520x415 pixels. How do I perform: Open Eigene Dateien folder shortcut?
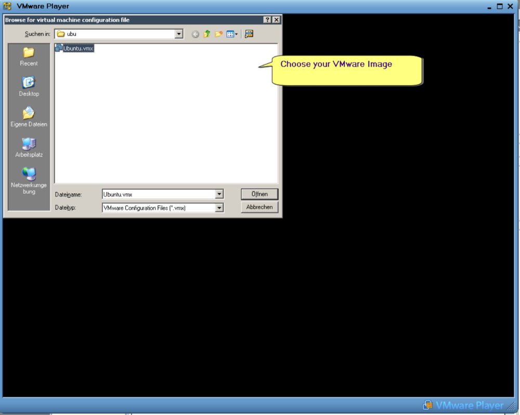click(29, 117)
